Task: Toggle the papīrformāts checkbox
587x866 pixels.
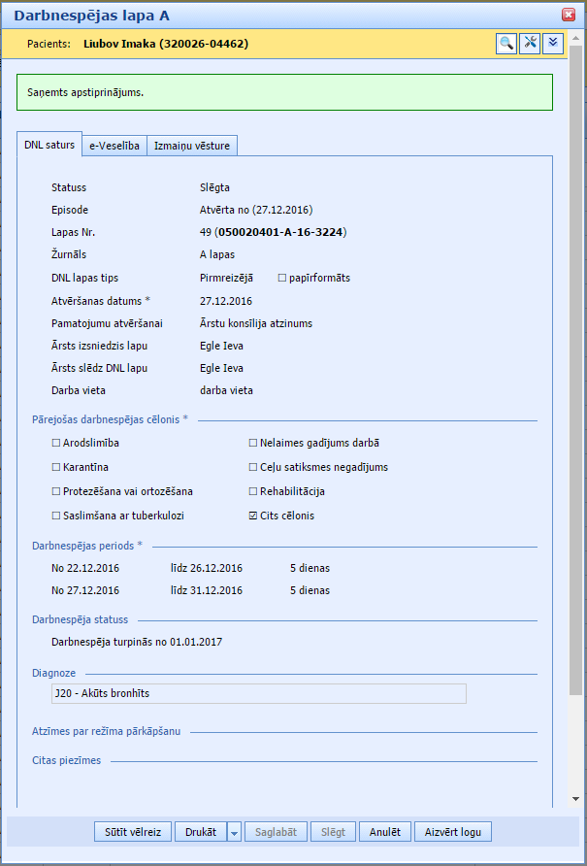Action: tap(282, 279)
